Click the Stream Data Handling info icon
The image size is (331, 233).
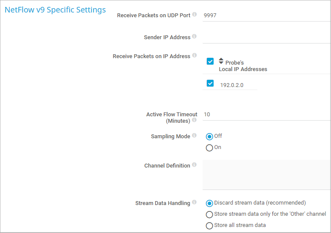point(194,202)
